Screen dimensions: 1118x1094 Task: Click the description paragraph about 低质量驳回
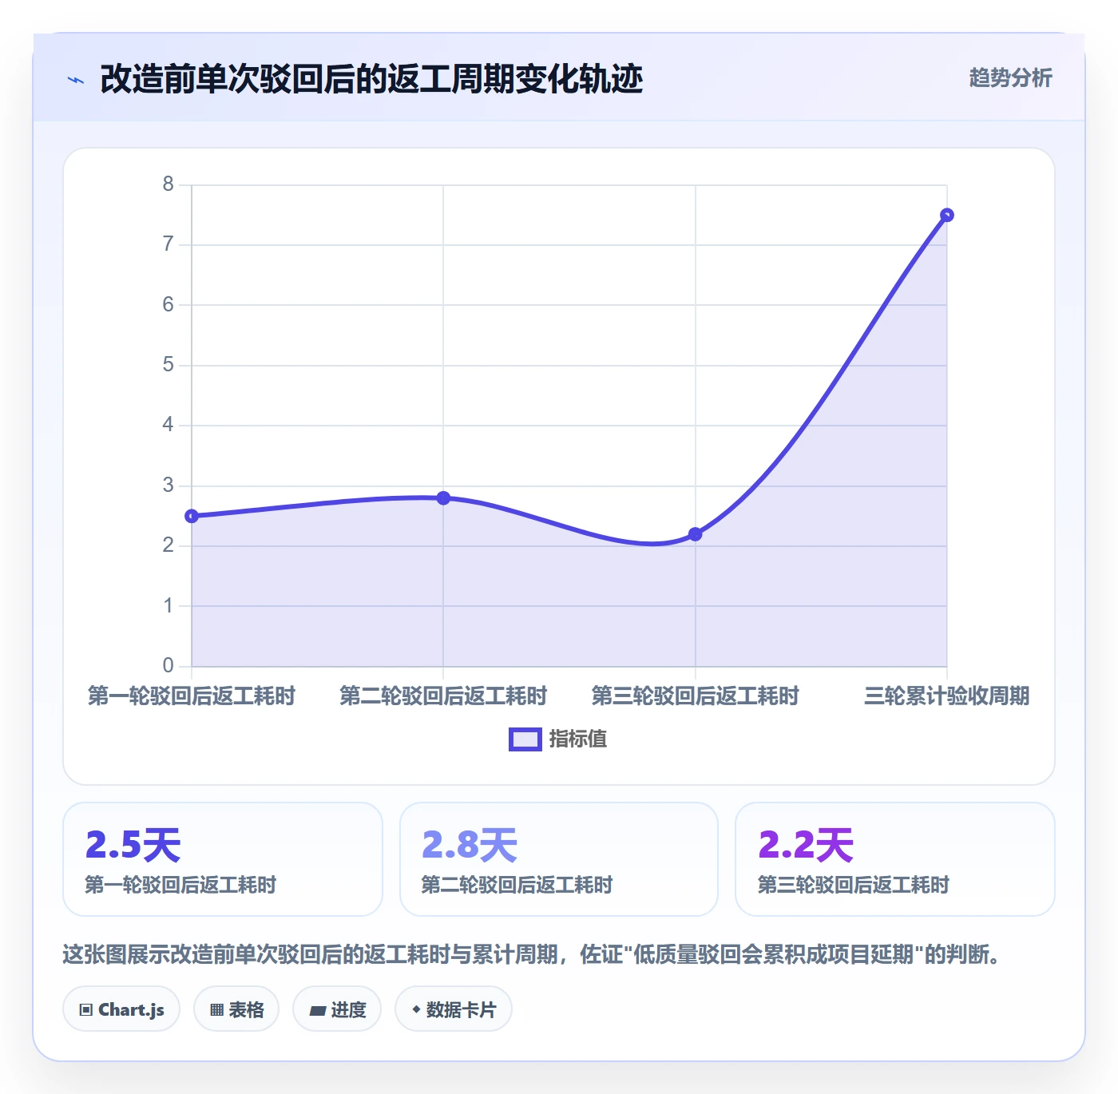click(533, 954)
